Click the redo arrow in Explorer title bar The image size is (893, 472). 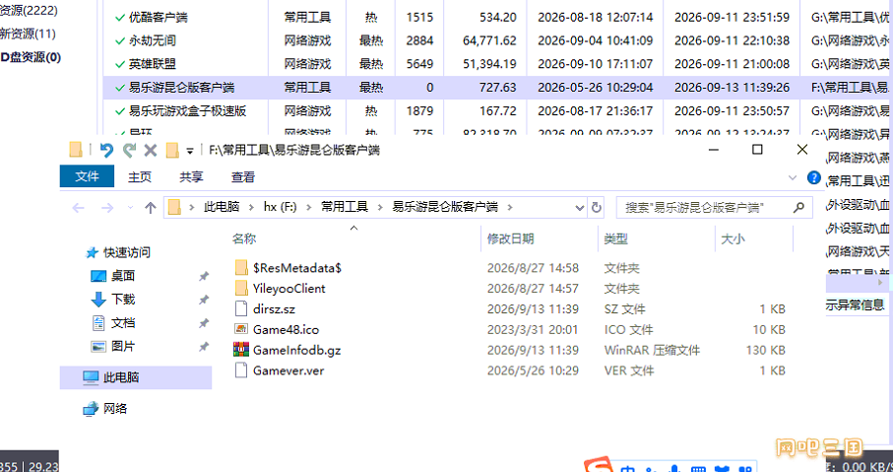[129, 150]
